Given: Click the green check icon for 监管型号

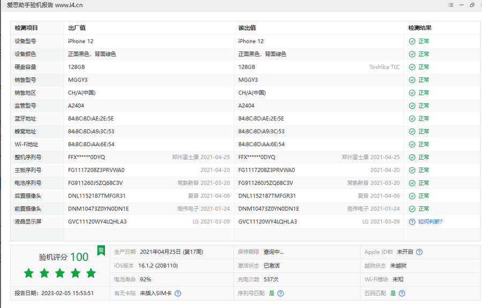Looking at the screenshot, I should (412, 106).
